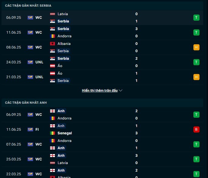Select Áo team name in 21.03.25 match
This screenshot has height=178, width=208.
pos(60,73)
